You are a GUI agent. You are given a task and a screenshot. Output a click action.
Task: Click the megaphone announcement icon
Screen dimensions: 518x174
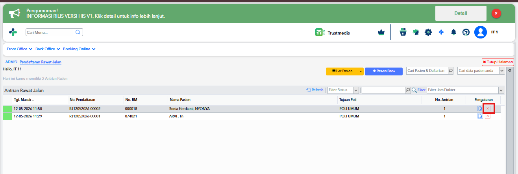15,13
